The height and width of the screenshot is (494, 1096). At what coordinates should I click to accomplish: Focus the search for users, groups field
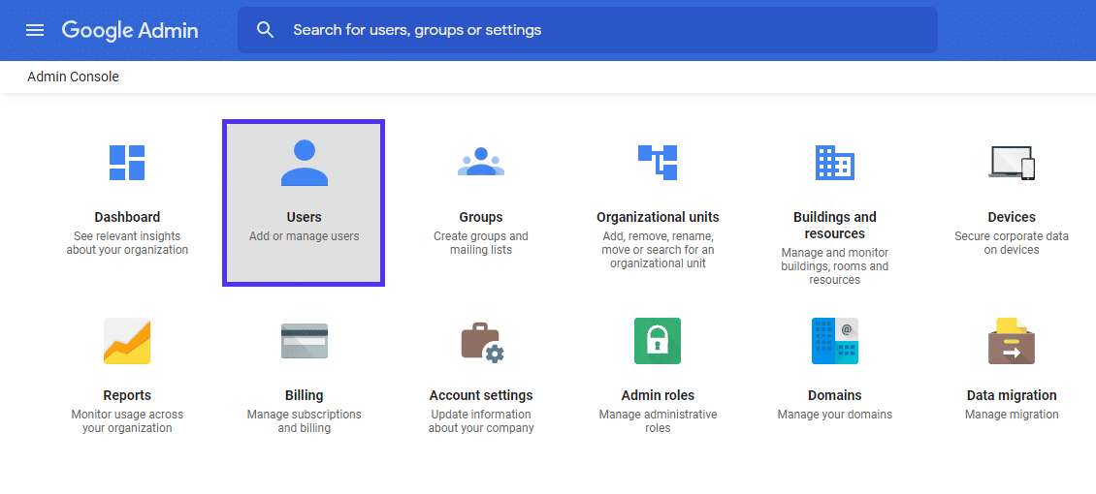[x=601, y=30]
